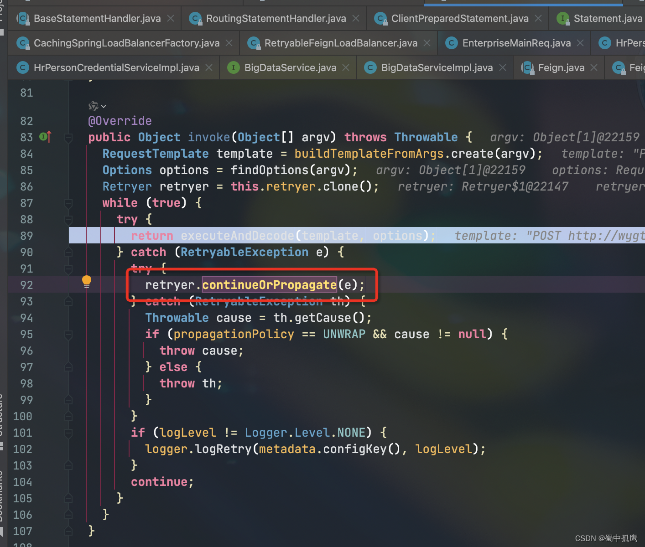Collapse the inner try fold at line 91
645x547 pixels.
click(68, 268)
